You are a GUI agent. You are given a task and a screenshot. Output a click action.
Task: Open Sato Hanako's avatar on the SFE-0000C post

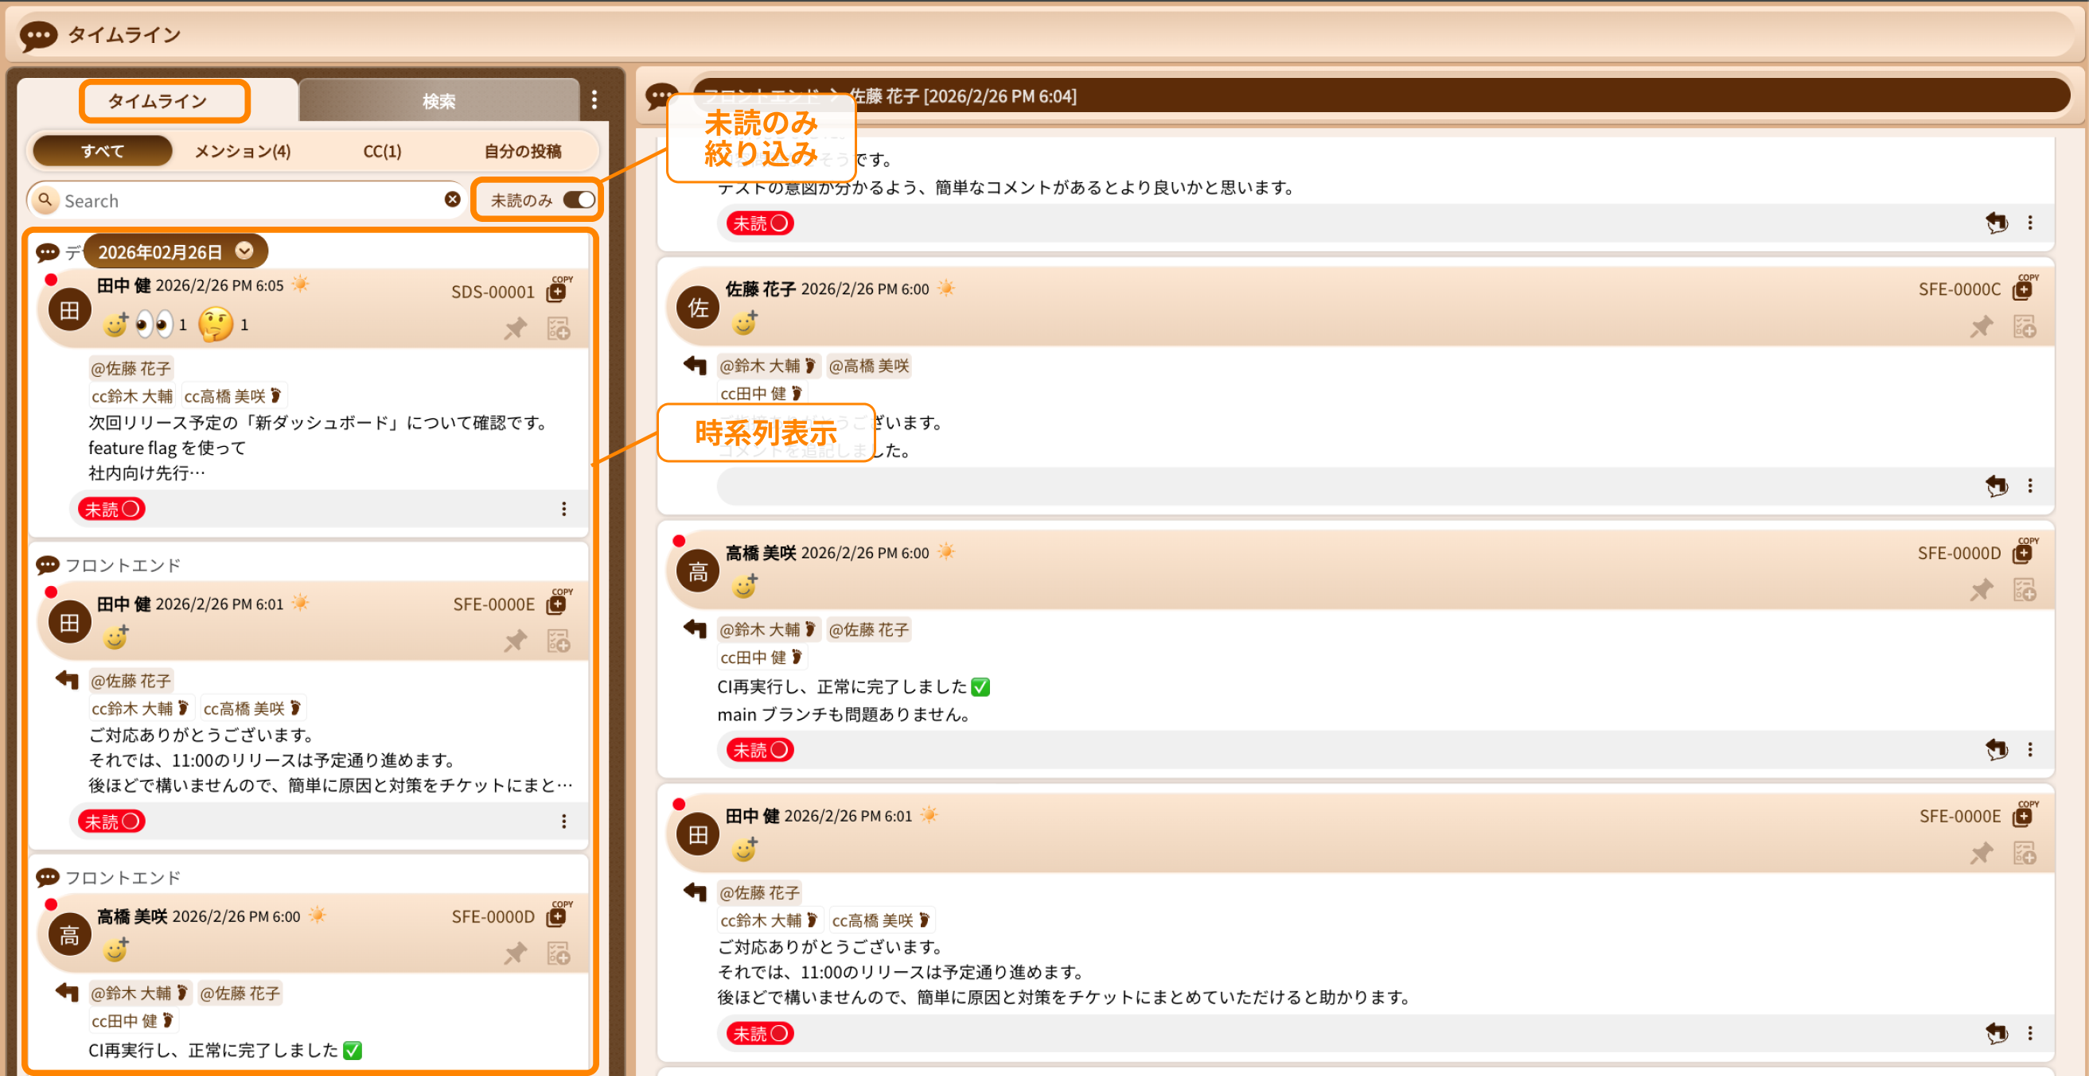pos(697,308)
